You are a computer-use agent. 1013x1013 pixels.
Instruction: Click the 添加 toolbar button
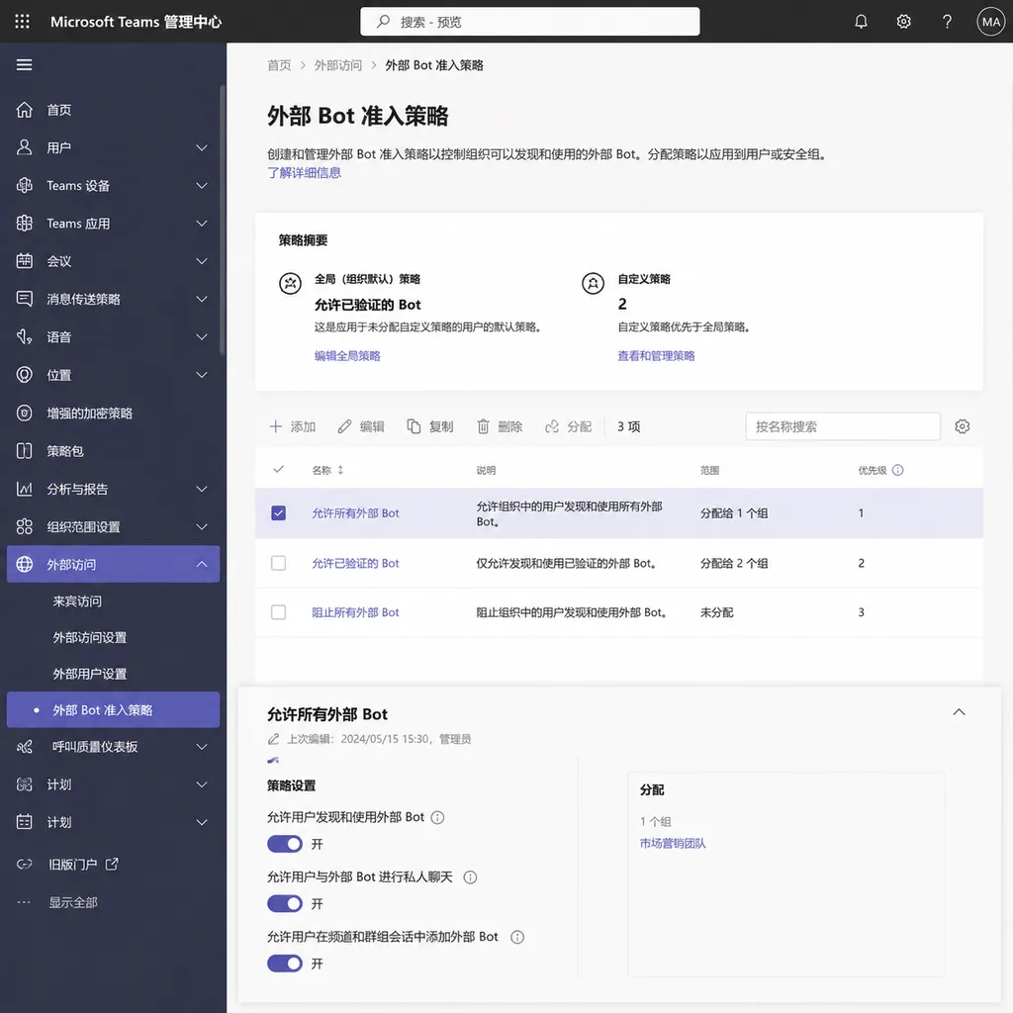click(x=292, y=426)
